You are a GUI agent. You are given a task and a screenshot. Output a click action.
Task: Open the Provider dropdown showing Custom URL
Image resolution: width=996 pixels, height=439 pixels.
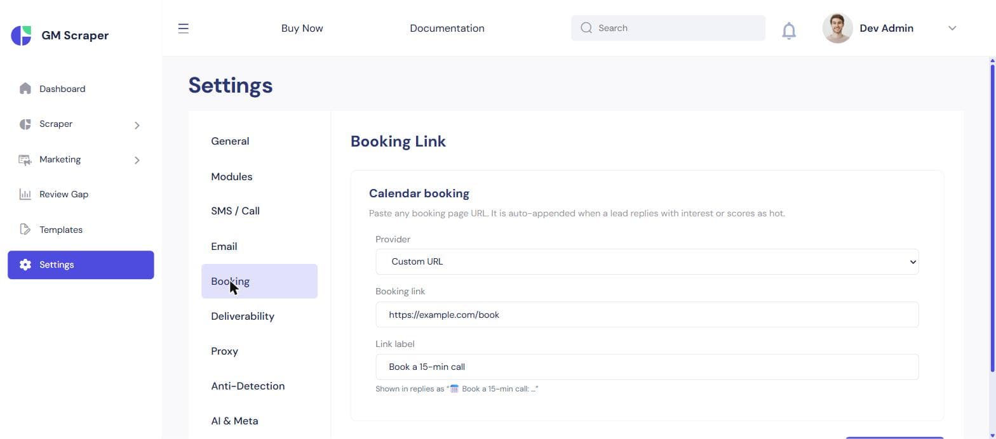point(647,261)
